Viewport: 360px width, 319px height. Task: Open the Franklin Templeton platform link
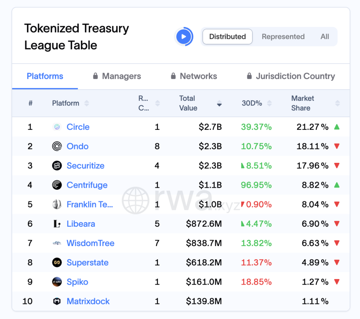(x=90, y=204)
